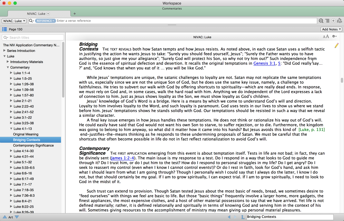Viewport: 344px width, 221px height.
Task: Click the commentary text vertical scrollbar thumb
Action: coord(342,80)
